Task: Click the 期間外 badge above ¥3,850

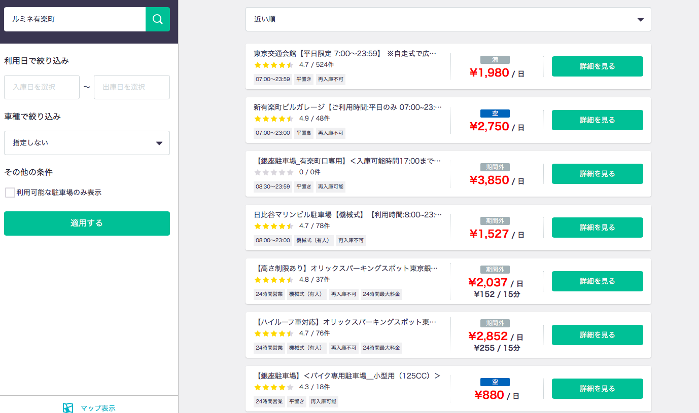Action: (495, 167)
